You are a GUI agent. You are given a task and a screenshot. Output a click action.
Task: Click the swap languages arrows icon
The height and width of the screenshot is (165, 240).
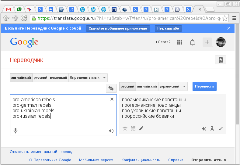point(111,88)
